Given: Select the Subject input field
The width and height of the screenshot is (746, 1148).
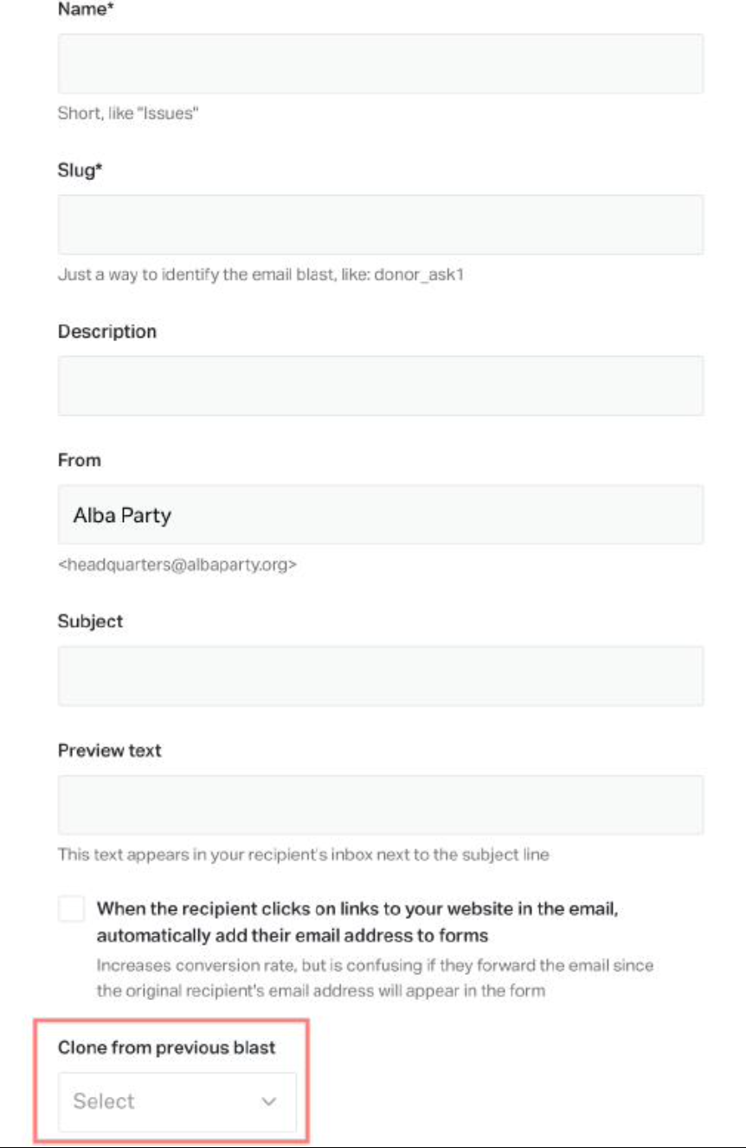Looking at the screenshot, I should [380, 675].
